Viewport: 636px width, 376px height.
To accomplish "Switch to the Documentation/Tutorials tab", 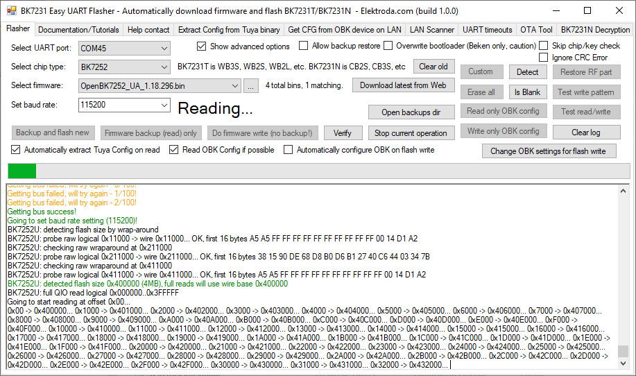I will click(78, 30).
